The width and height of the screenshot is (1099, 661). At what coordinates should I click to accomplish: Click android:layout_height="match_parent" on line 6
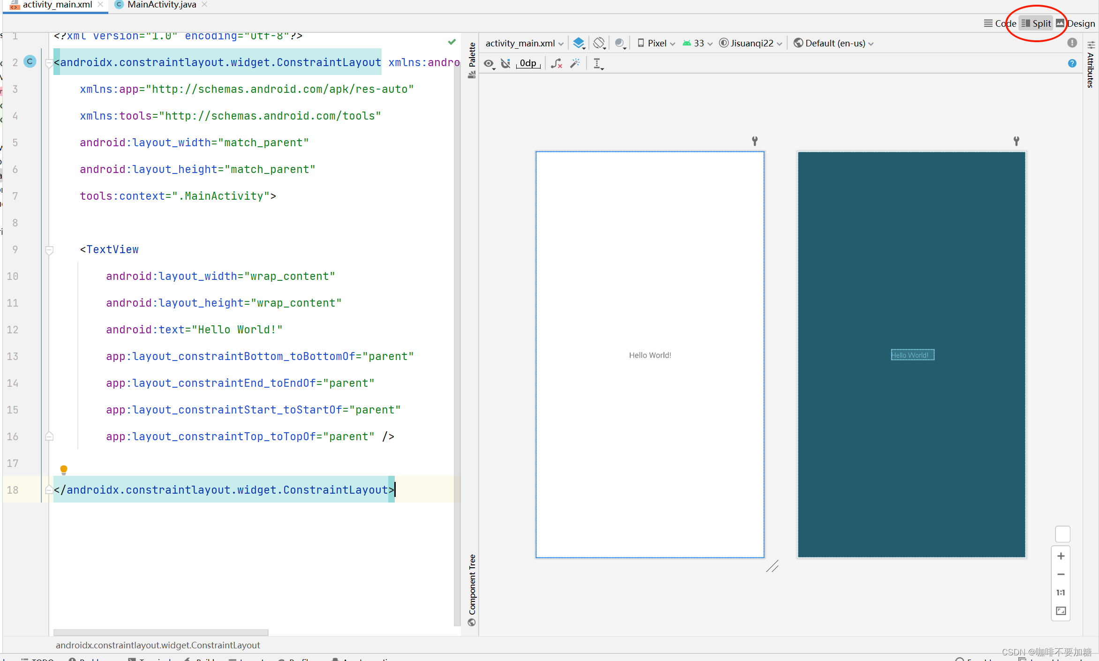click(x=197, y=169)
